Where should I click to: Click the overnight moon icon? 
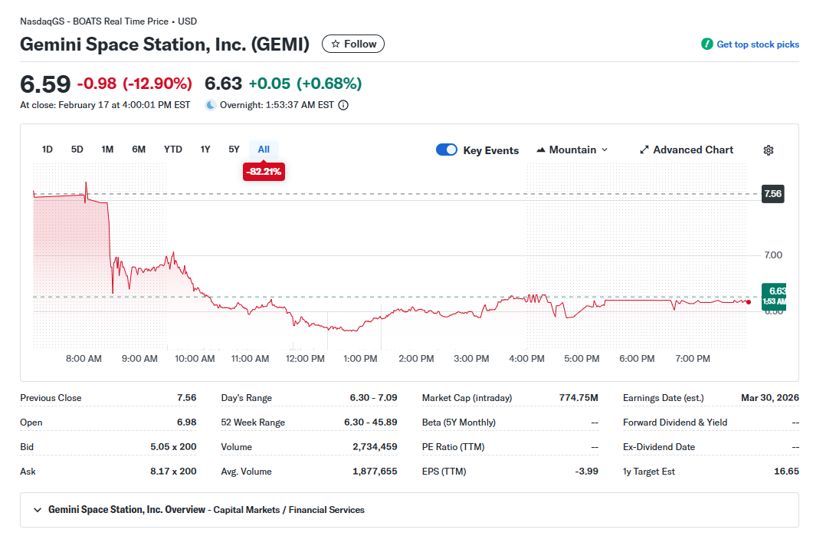point(211,105)
